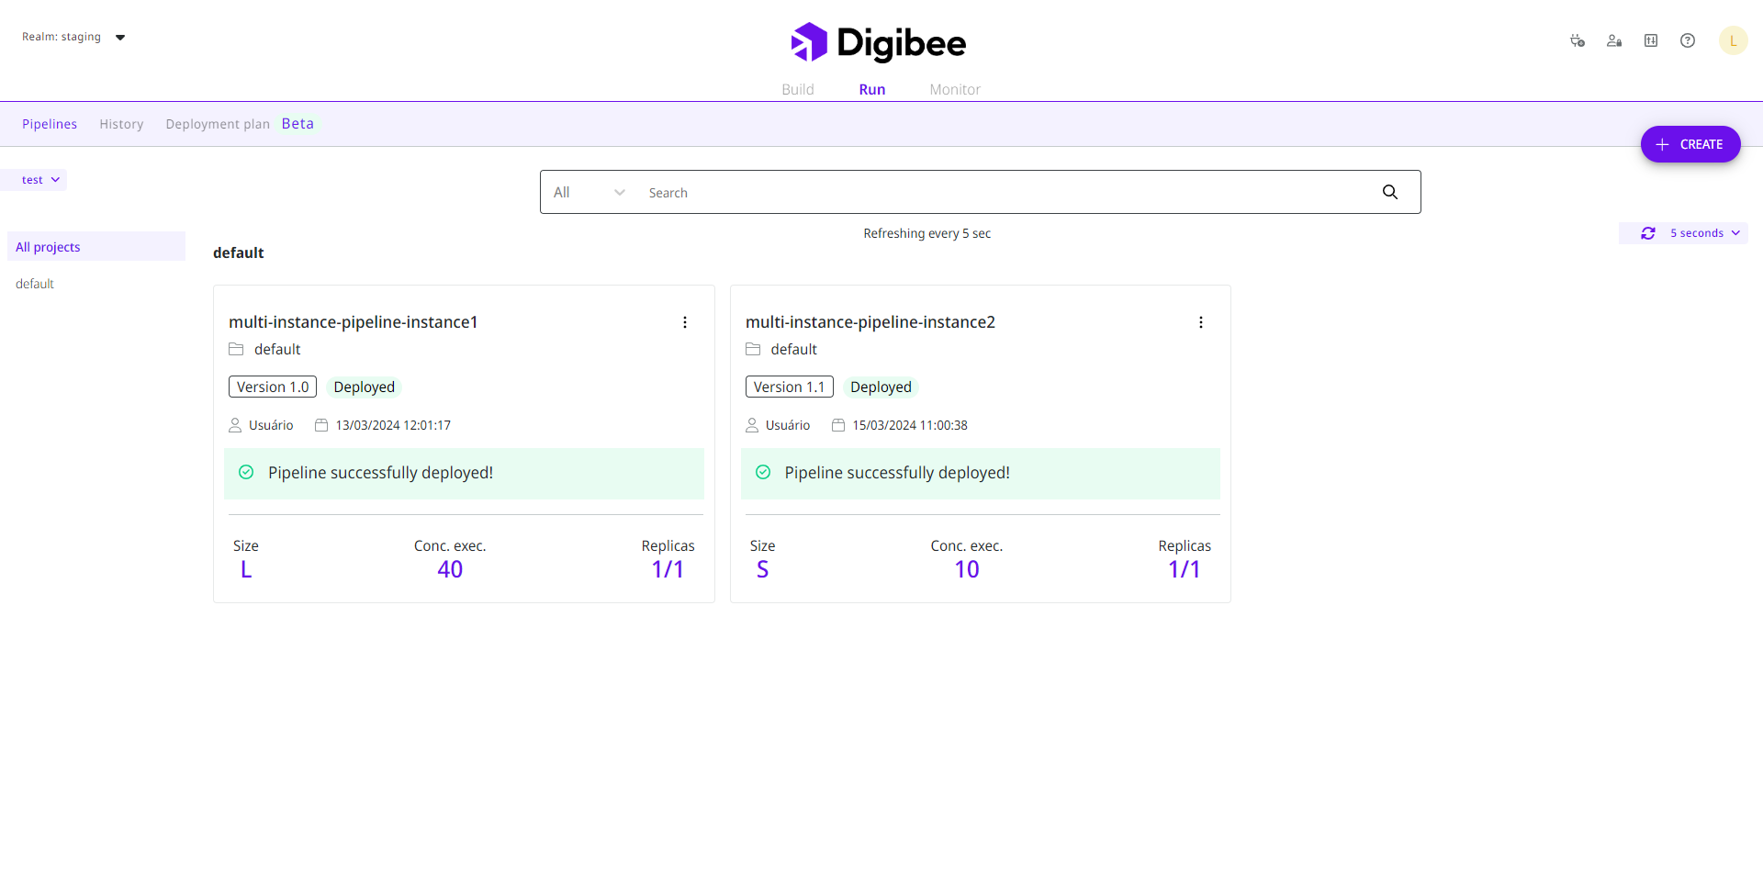Open three-dot menu for multi-instance-pipeline-instance2

pos(1200,322)
